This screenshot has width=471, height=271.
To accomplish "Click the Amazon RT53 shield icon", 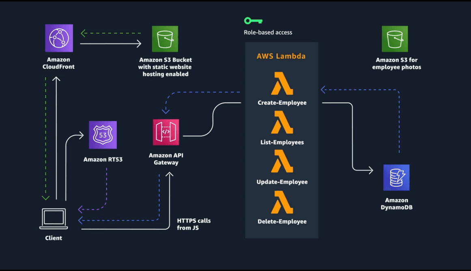I will click(103, 135).
